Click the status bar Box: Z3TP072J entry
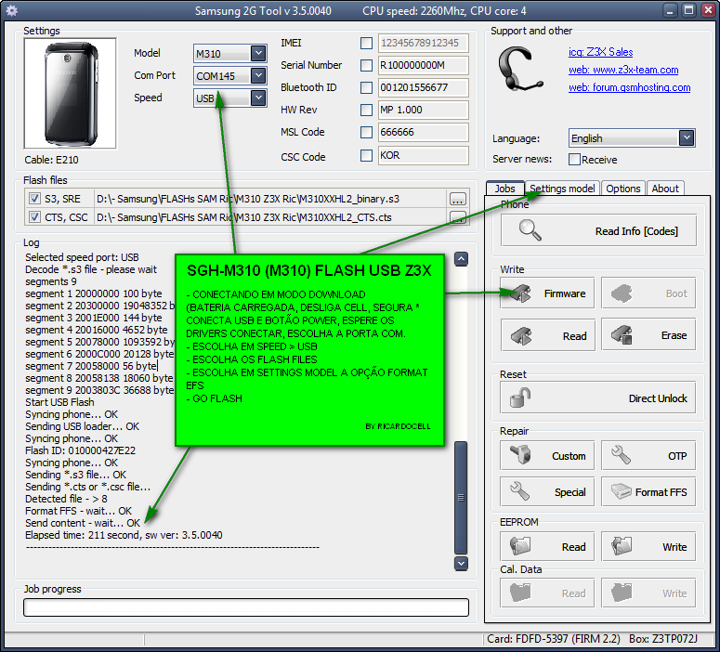The width and height of the screenshot is (720, 652). [663, 639]
